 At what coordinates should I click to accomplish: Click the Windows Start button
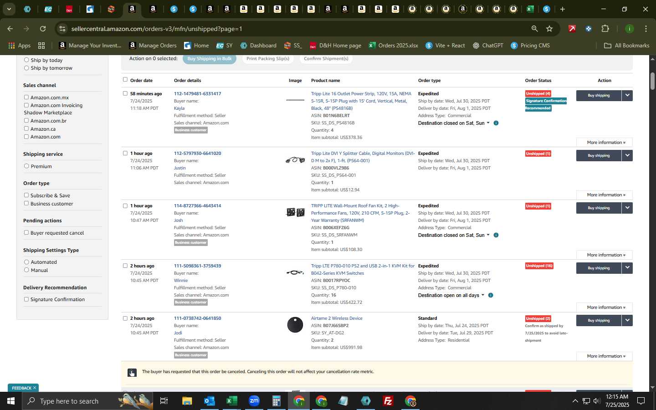pos(11,401)
